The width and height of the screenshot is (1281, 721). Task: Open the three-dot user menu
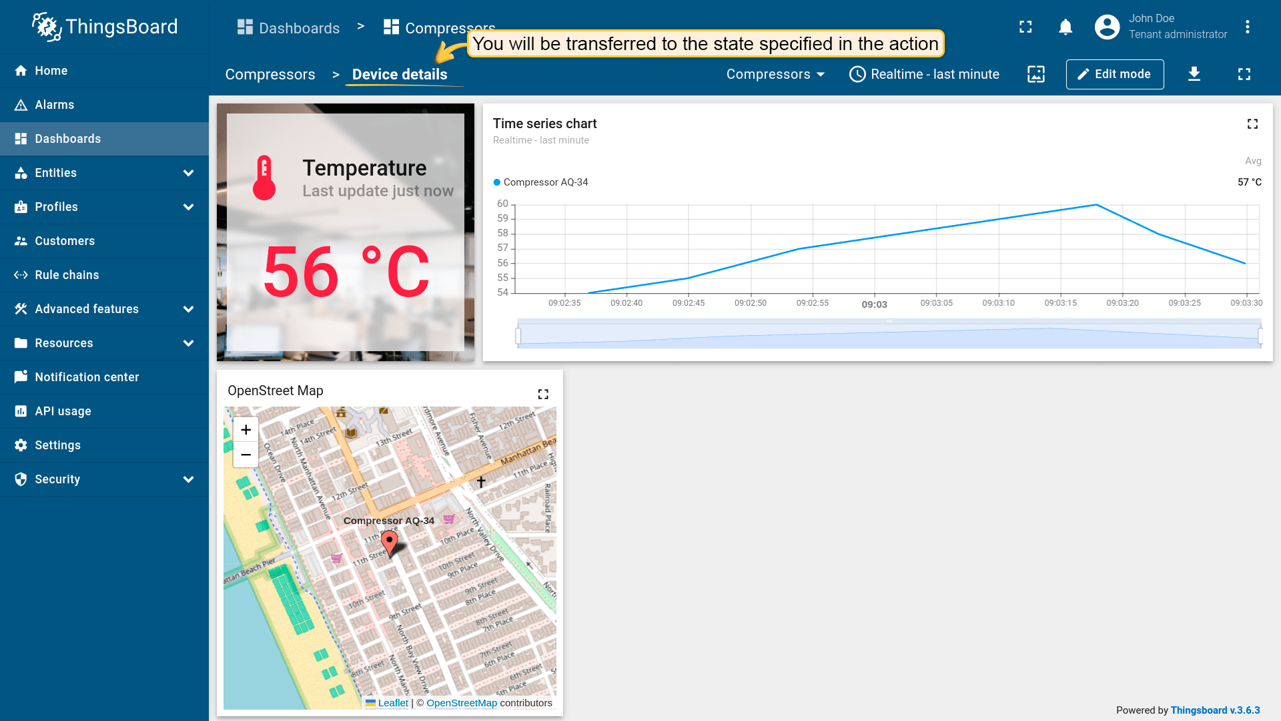(x=1247, y=27)
